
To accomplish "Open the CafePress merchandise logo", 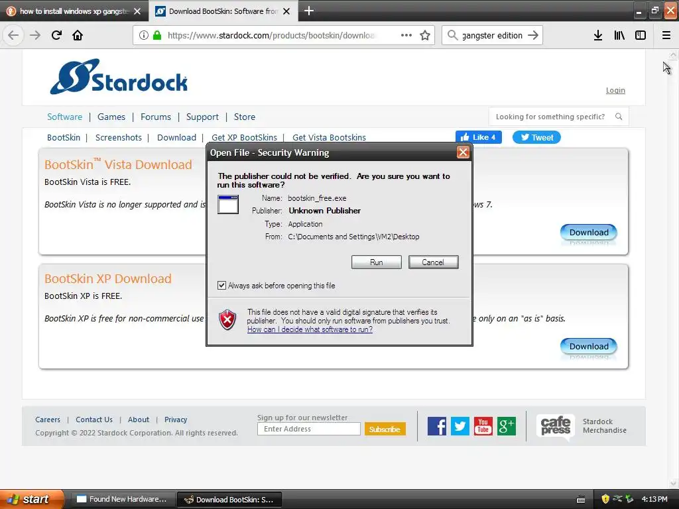I will pos(556,426).
